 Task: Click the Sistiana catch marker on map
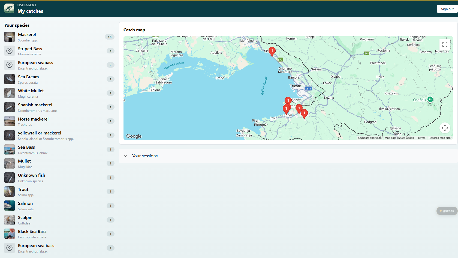click(x=272, y=51)
